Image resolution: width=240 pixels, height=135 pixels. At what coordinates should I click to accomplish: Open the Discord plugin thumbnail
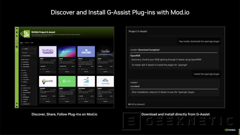[86, 52]
